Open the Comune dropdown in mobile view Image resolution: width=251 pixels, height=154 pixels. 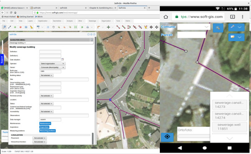(x=194, y=27)
